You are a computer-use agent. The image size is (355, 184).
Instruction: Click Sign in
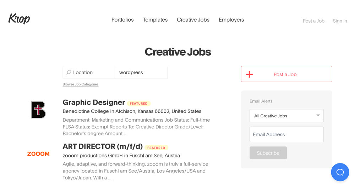tap(340, 21)
